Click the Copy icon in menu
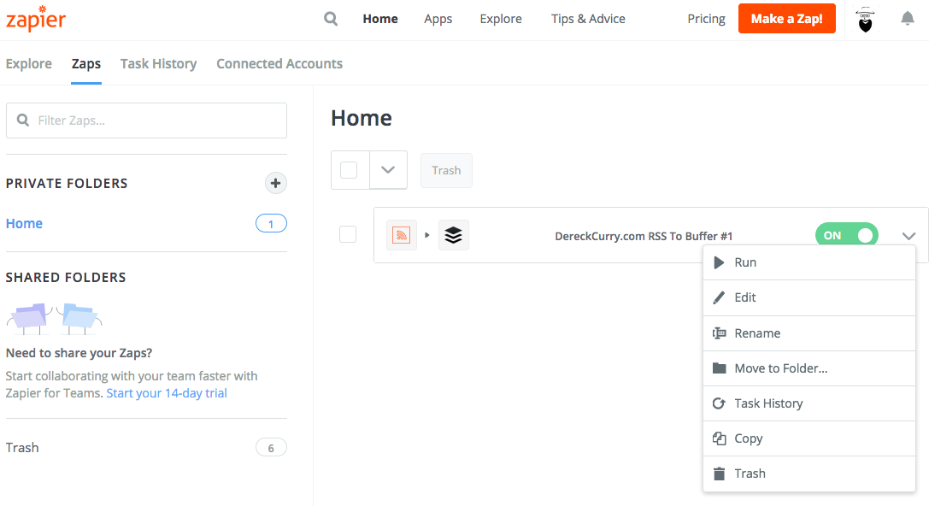929x506 pixels. click(719, 438)
